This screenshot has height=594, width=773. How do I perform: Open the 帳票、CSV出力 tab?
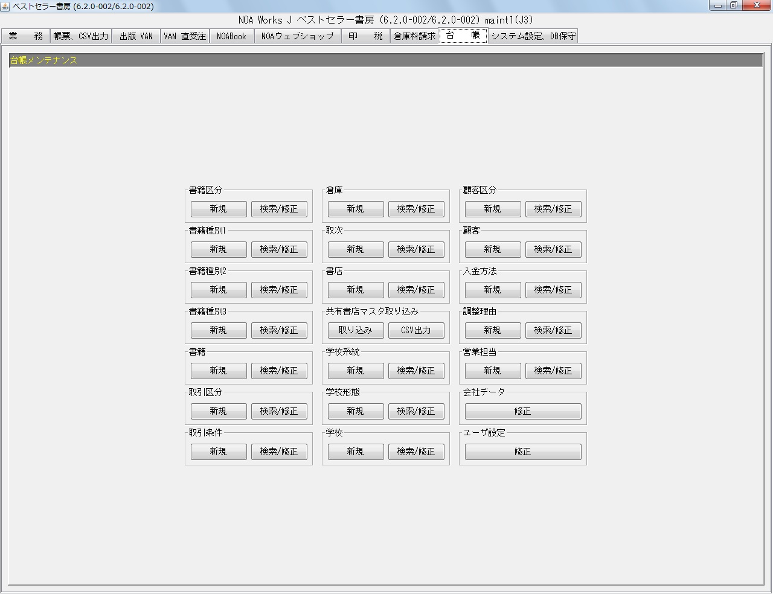[81, 36]
